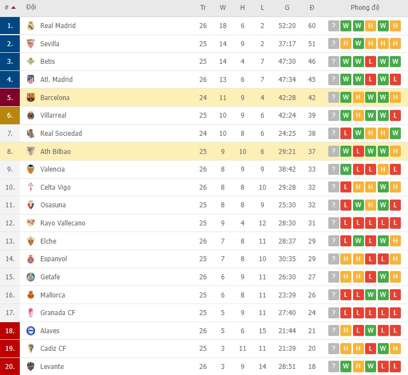Sort standings by the Đ points column
Image resolution: width=408 pixels, height=375 pixels.
[312, 8]
